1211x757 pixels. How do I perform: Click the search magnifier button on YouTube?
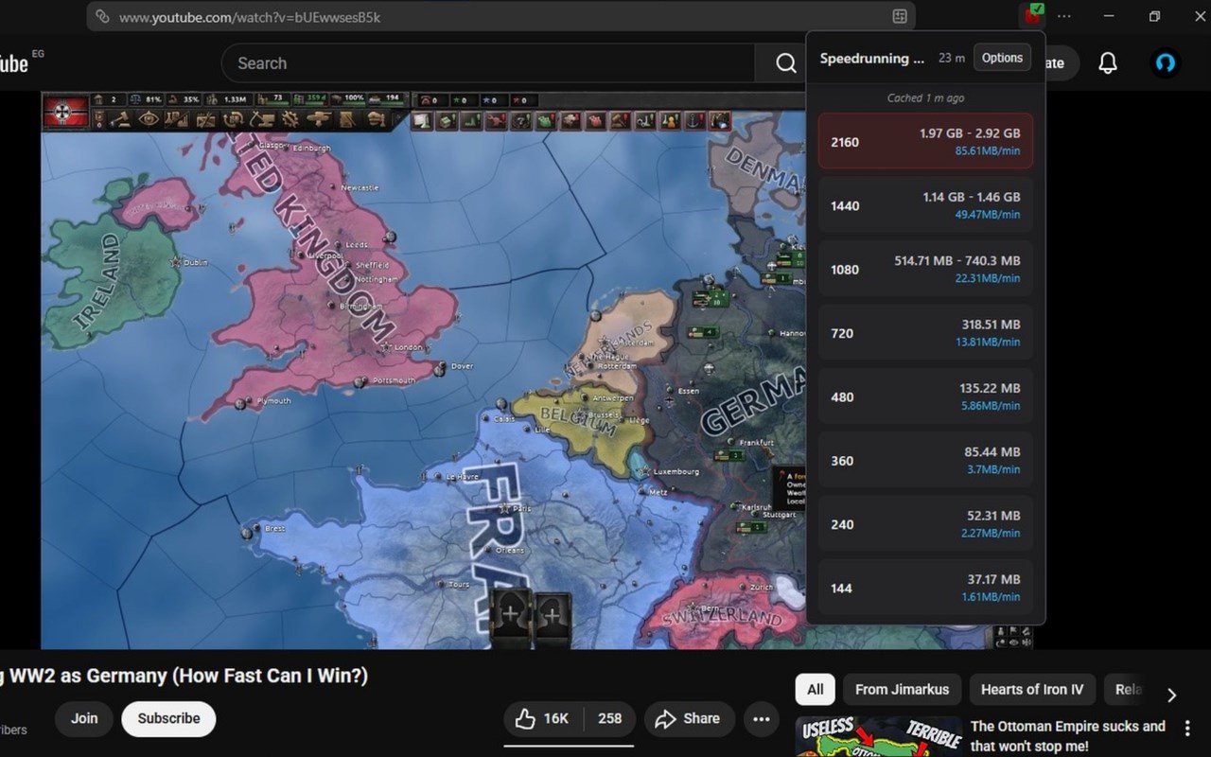tap(785, 63)
